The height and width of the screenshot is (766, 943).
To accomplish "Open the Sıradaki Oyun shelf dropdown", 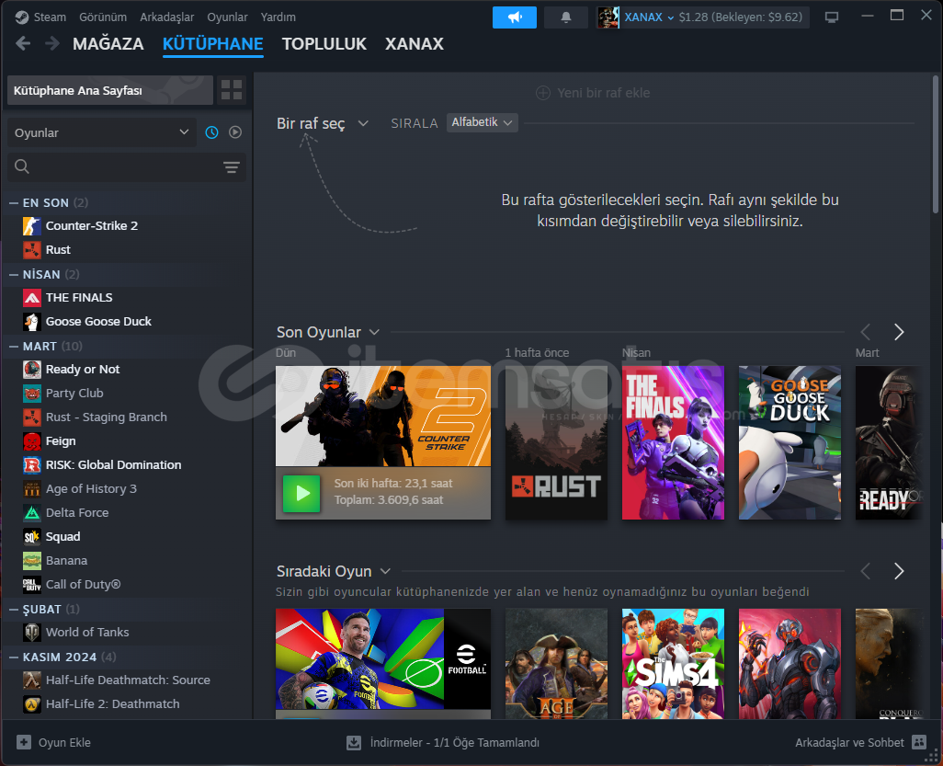I will 334,572.
